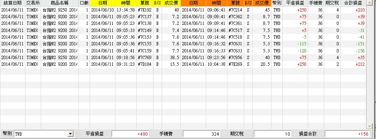
Task: Select order number #7C153
Action: click(x=145, y=37)
